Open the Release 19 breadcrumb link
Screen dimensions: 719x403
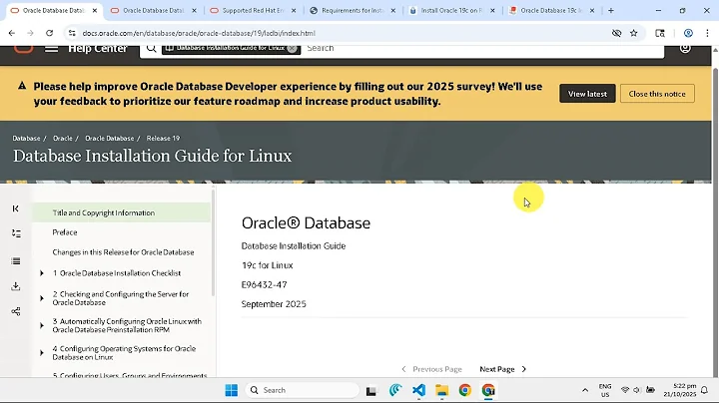pyautogui.click(x=163, y=139)
